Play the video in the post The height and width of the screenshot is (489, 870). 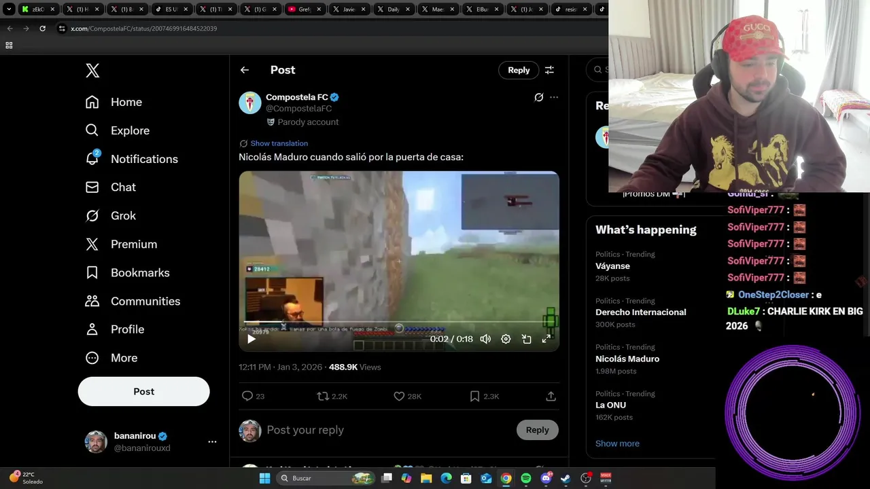(251, 339)
